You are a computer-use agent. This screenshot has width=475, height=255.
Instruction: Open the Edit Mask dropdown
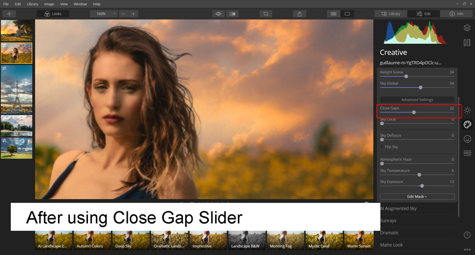(x=417, y=196)
